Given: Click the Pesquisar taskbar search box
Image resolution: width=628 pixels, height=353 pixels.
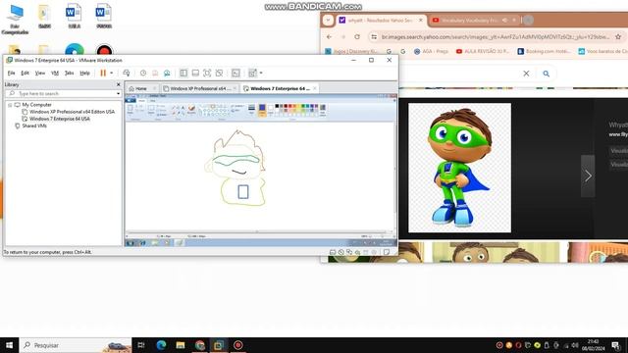Looking at the screenshot, I should pos(76,345).
